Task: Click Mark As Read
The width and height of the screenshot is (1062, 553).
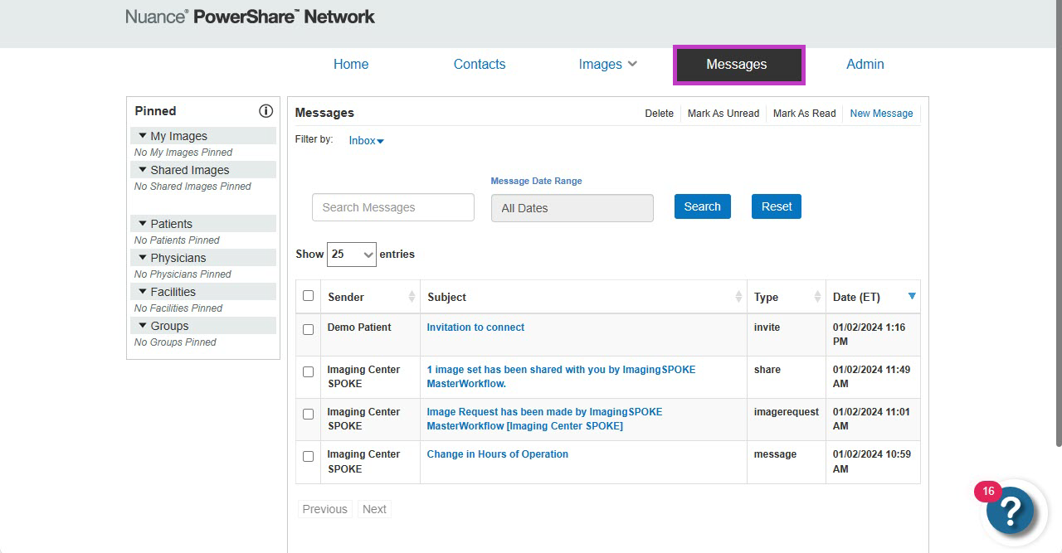Action: 805,114
